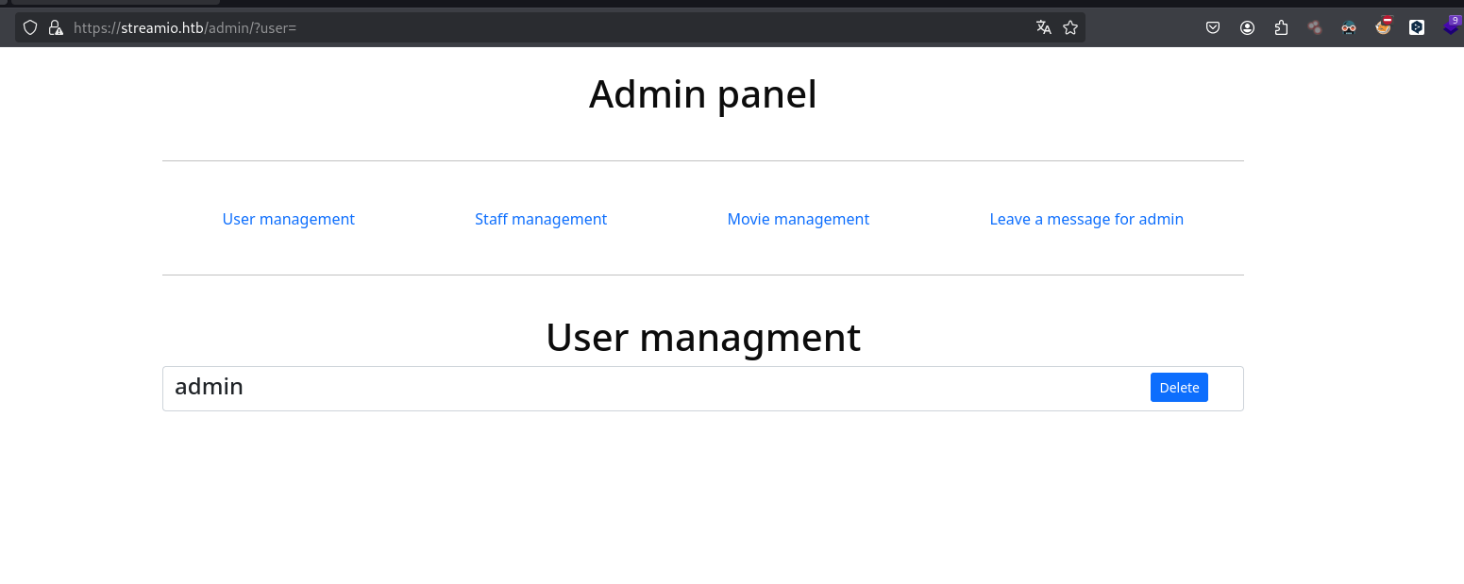Open the padlock site security info
1464x584 pixels.
[x=56, y=28]
